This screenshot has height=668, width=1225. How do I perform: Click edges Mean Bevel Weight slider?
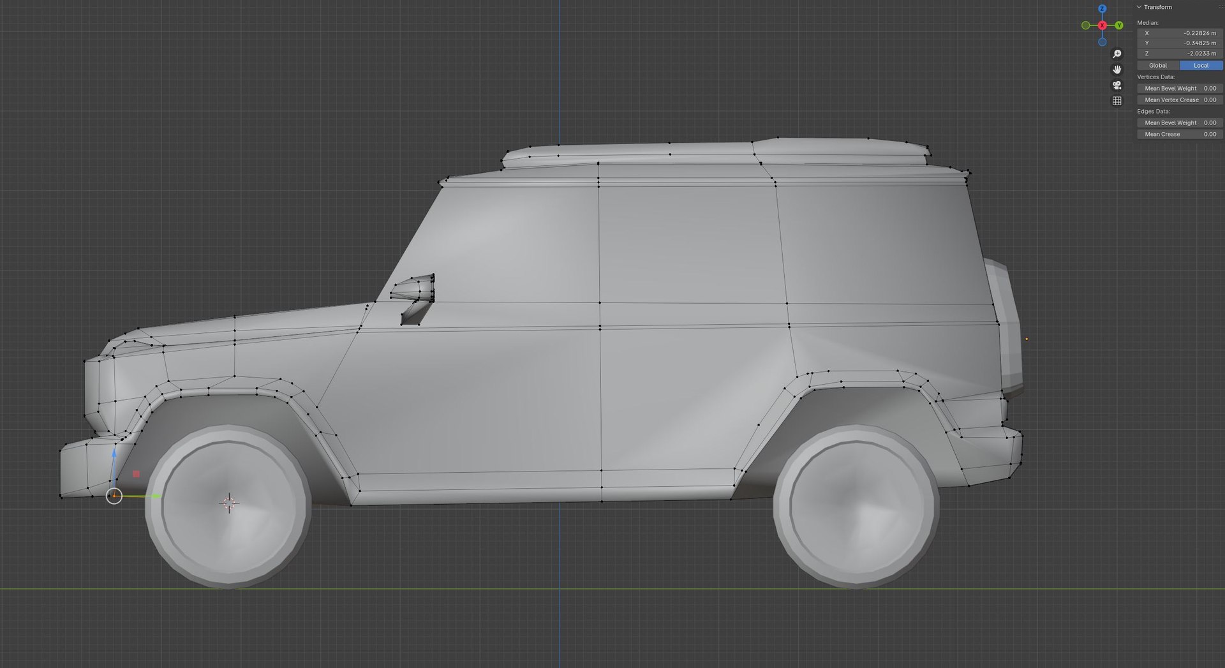pos(1180,123)
